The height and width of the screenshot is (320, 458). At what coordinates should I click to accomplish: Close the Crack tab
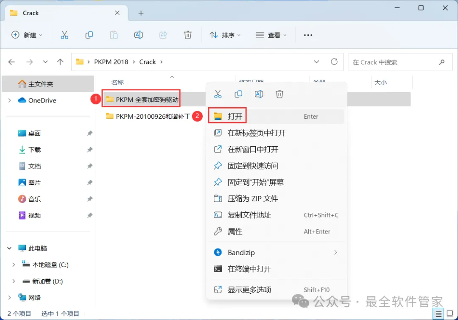click(x=117, y=13)
